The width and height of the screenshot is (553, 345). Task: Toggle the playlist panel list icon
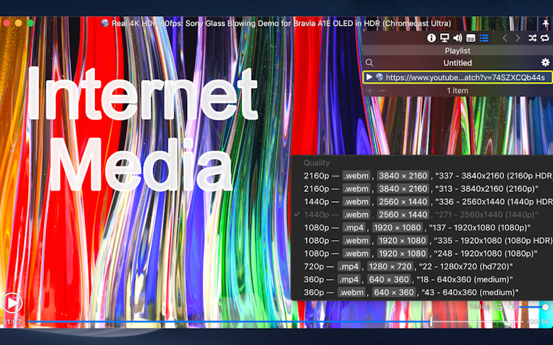(x=484, y=38)
